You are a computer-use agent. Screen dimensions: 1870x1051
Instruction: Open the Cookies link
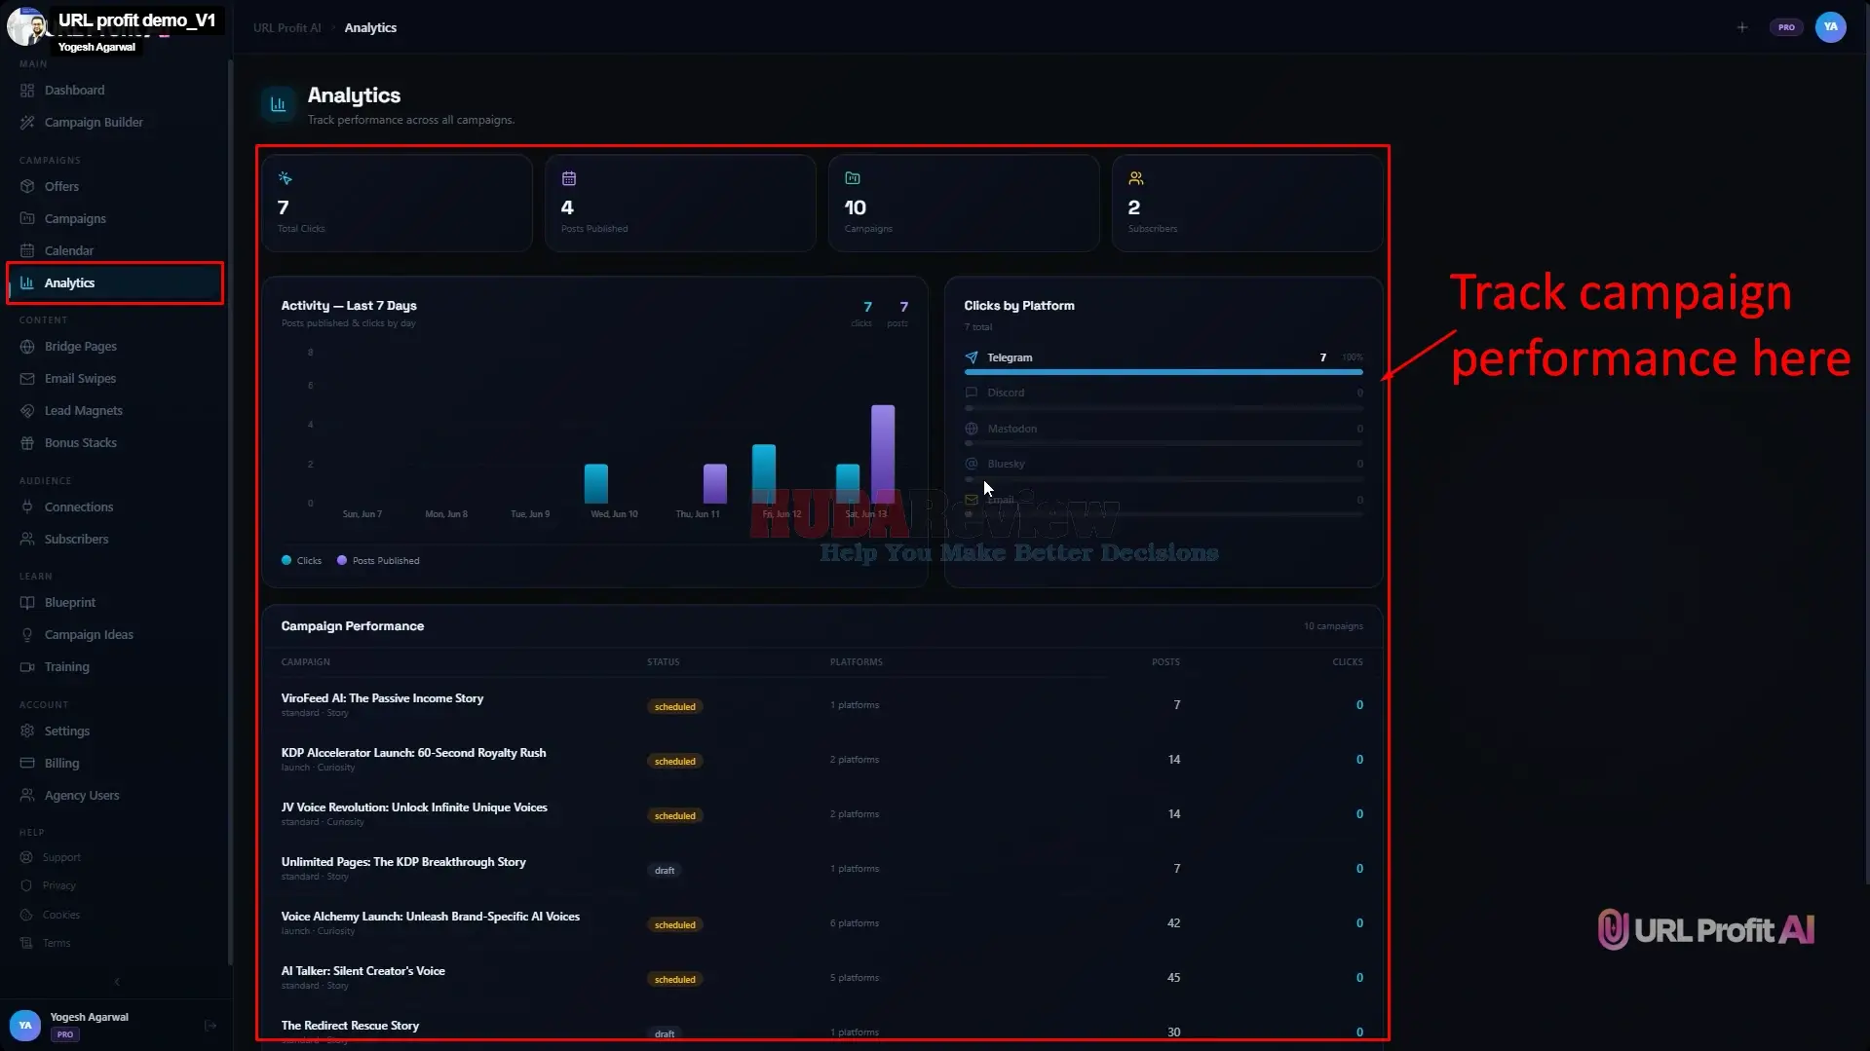tap(60, 916)
